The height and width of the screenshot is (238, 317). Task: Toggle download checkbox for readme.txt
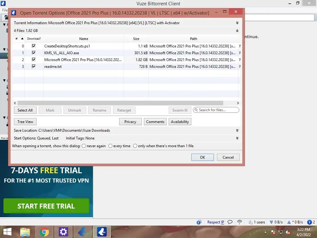34,66
